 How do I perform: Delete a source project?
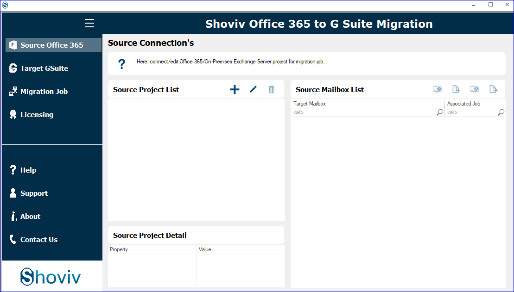272,89
